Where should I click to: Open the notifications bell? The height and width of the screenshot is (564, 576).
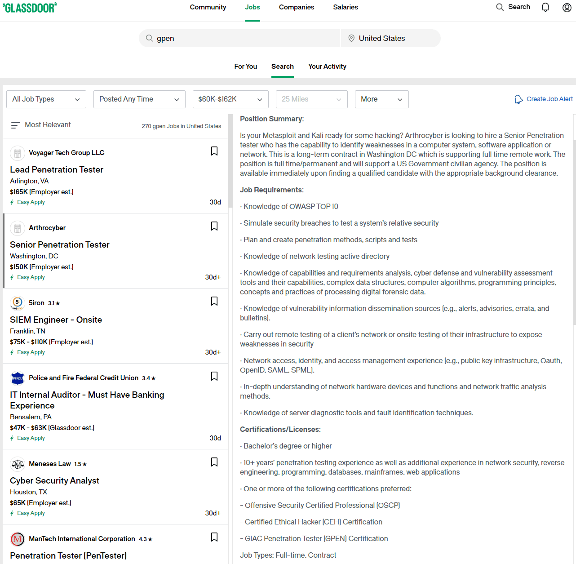(x=545, y=7)
